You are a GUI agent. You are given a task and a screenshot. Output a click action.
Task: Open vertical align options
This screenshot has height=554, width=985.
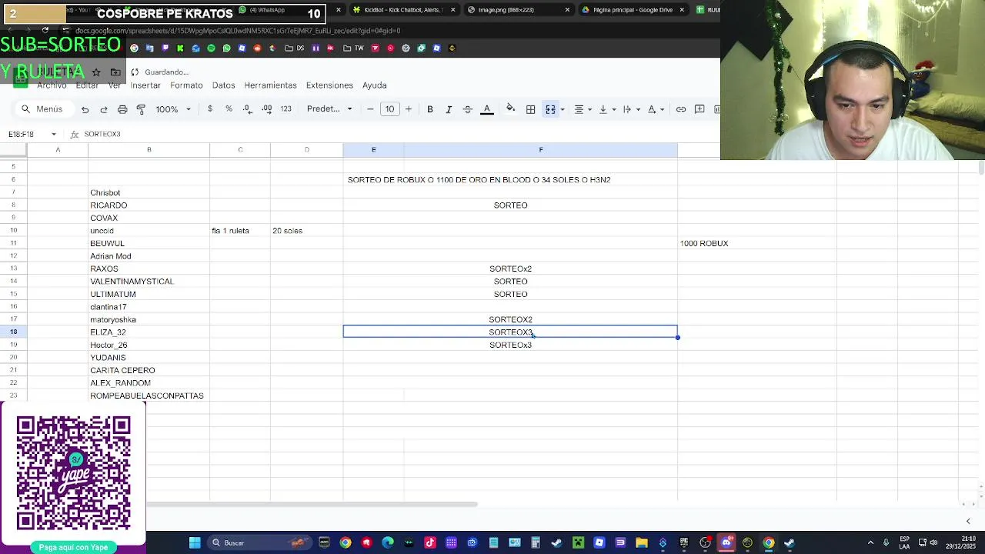(x=606, y=109)
